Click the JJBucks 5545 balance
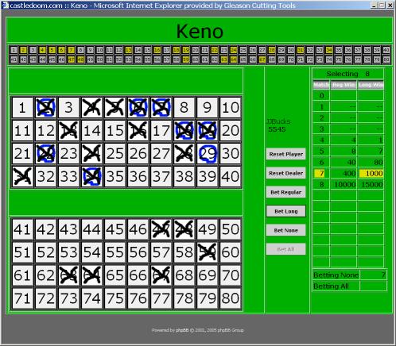The height and width of the screenshot is (346, 396). (278, 125)
